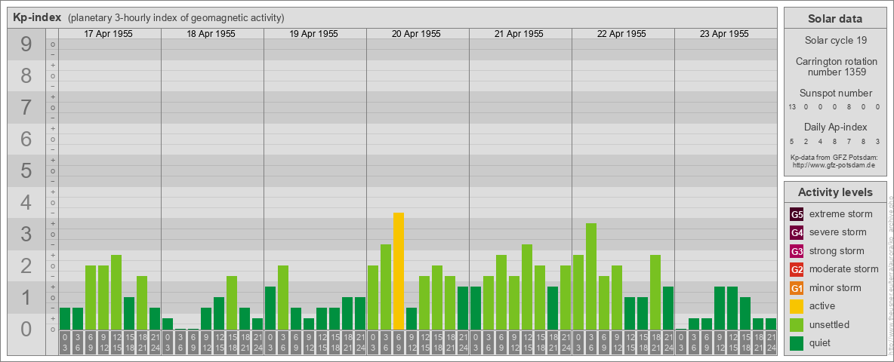This screenshot has height=362, width=894.
Task: Click the sunspot value '13'
Action: 792,107
